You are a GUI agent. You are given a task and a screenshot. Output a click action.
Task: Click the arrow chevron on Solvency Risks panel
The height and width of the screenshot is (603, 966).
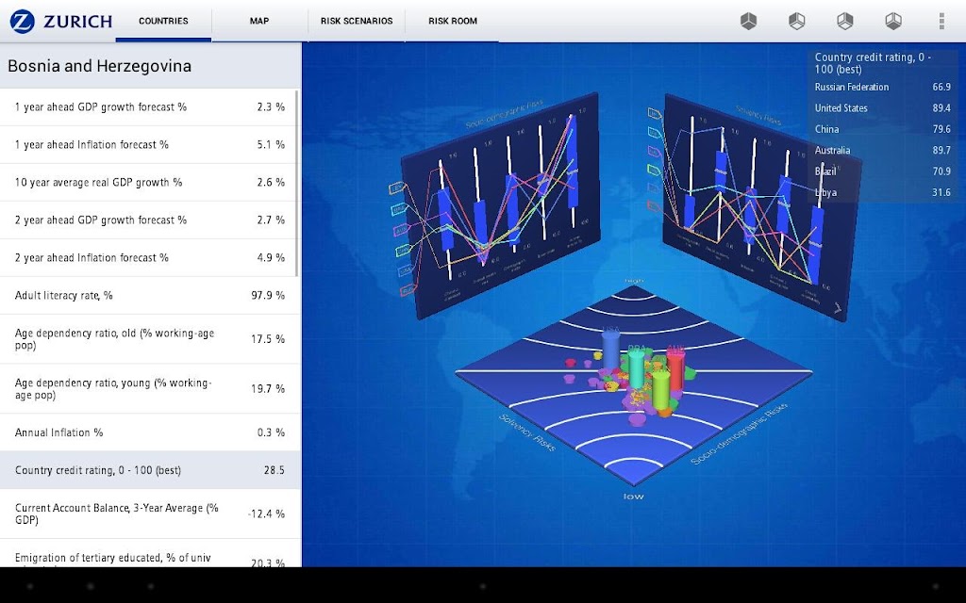[x=838, y=309]
